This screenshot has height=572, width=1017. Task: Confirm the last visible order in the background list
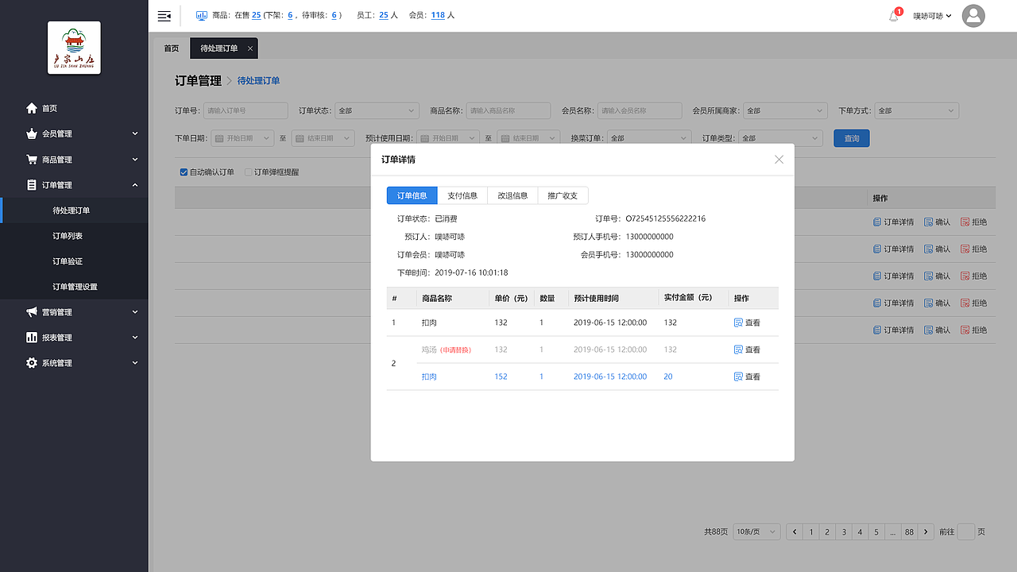(937, 330)
